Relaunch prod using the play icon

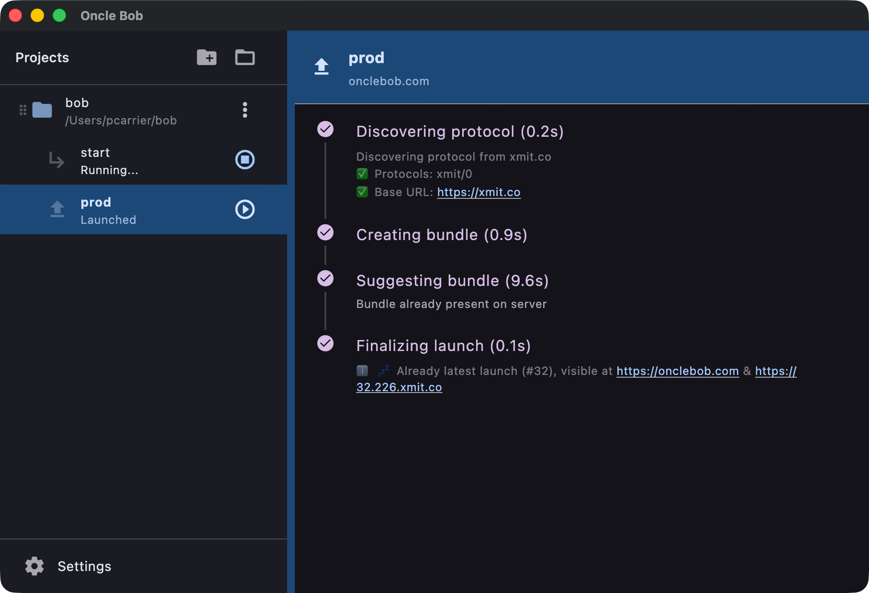245,209
